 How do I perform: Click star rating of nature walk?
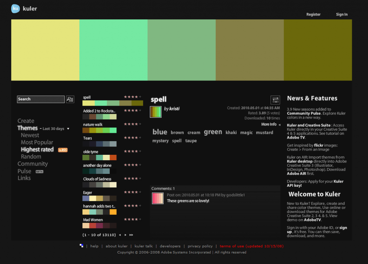[x=133, y=124]
